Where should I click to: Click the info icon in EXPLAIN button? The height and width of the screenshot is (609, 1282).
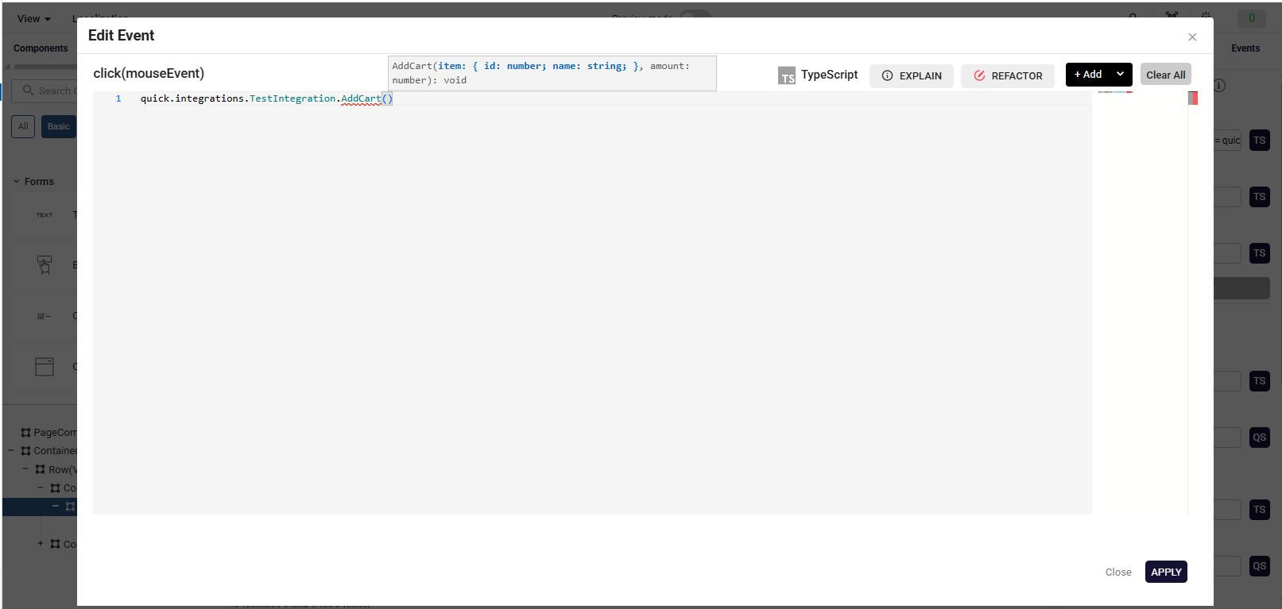(887, 76)
